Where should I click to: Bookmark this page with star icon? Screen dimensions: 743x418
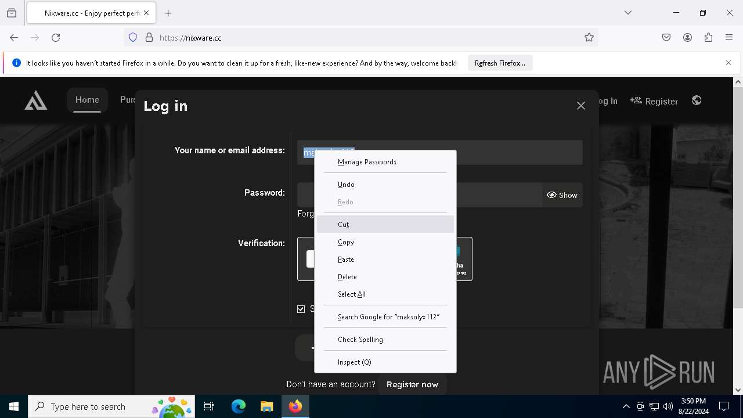click(589, 38)
